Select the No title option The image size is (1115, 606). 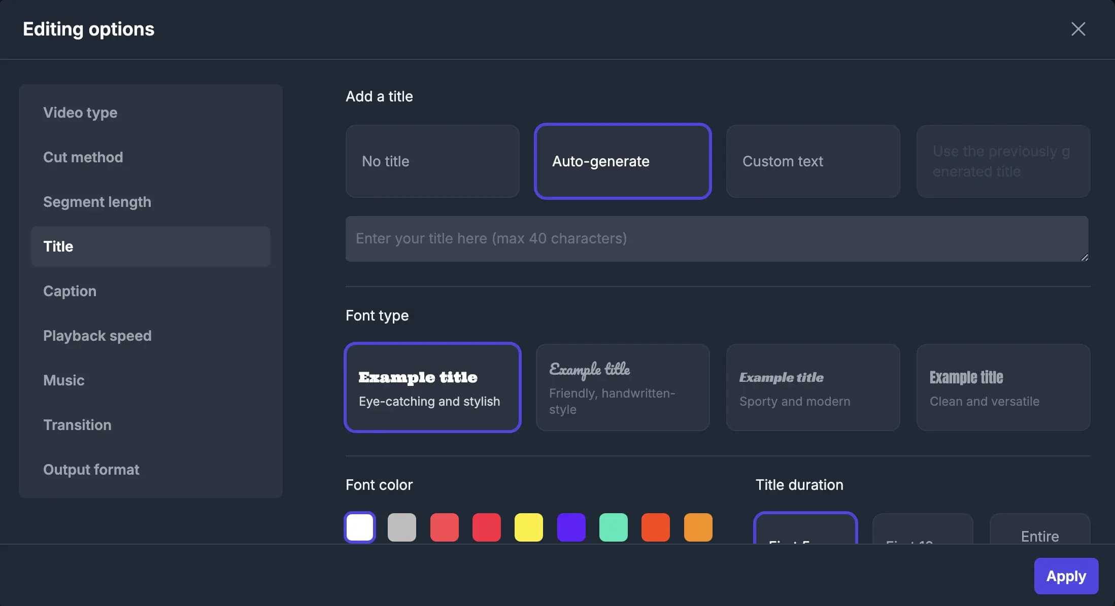click(x=432, y=161)
